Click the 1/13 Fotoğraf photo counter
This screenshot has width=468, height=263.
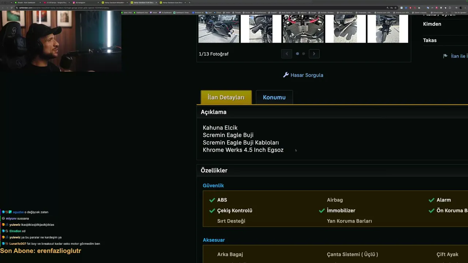(214, 54)
